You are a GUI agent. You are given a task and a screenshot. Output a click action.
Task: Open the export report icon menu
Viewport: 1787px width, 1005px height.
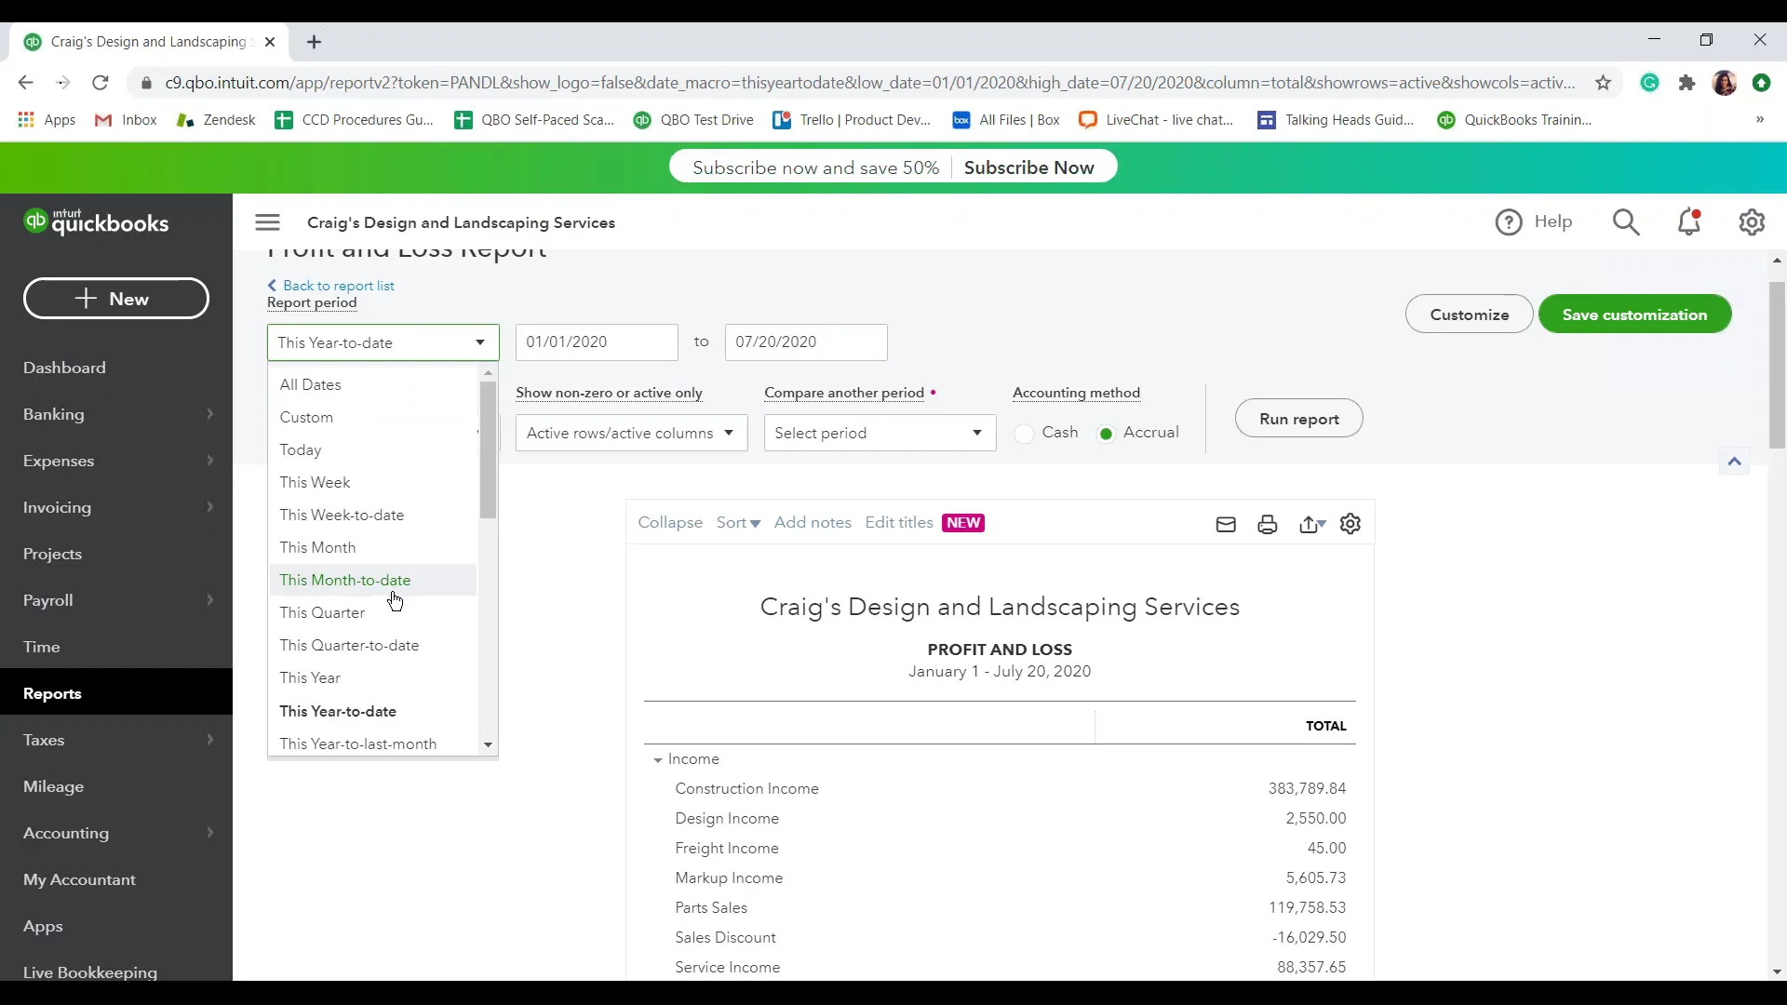coord(1311,525)
